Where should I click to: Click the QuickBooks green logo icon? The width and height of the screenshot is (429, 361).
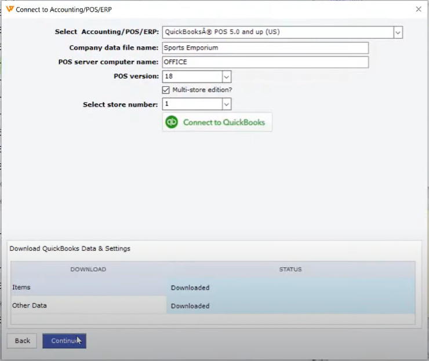coord(172,122)
